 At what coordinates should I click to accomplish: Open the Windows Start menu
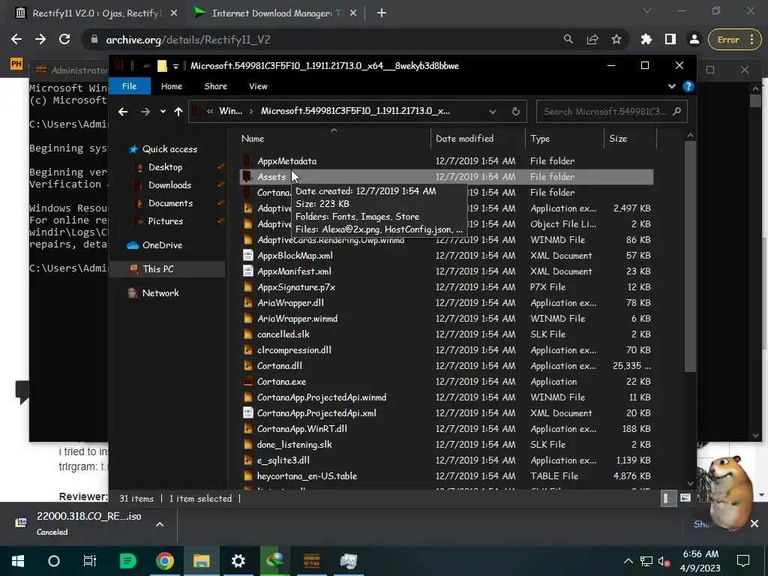tap(18, 561)
